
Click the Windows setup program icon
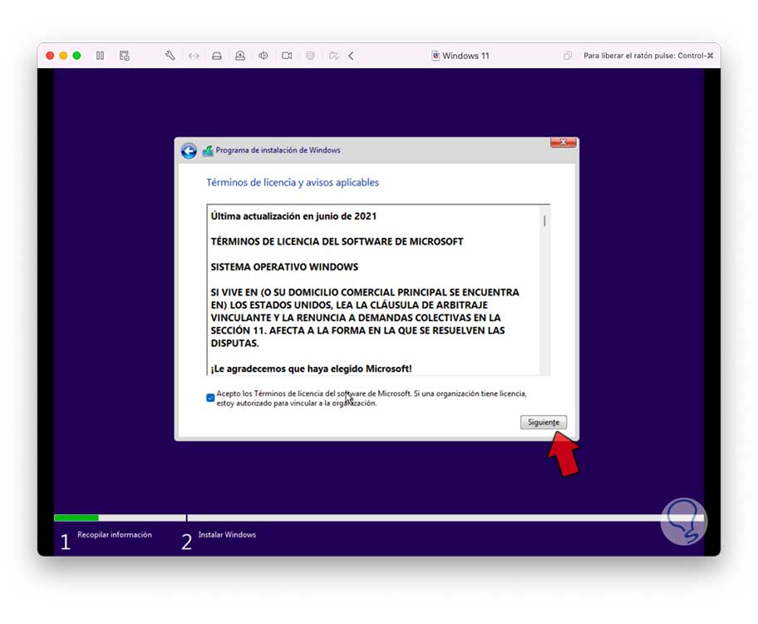tap(208, 151)
